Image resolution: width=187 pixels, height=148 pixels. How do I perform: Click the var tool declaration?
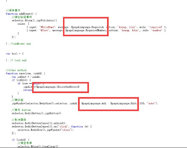pos(15,54)
